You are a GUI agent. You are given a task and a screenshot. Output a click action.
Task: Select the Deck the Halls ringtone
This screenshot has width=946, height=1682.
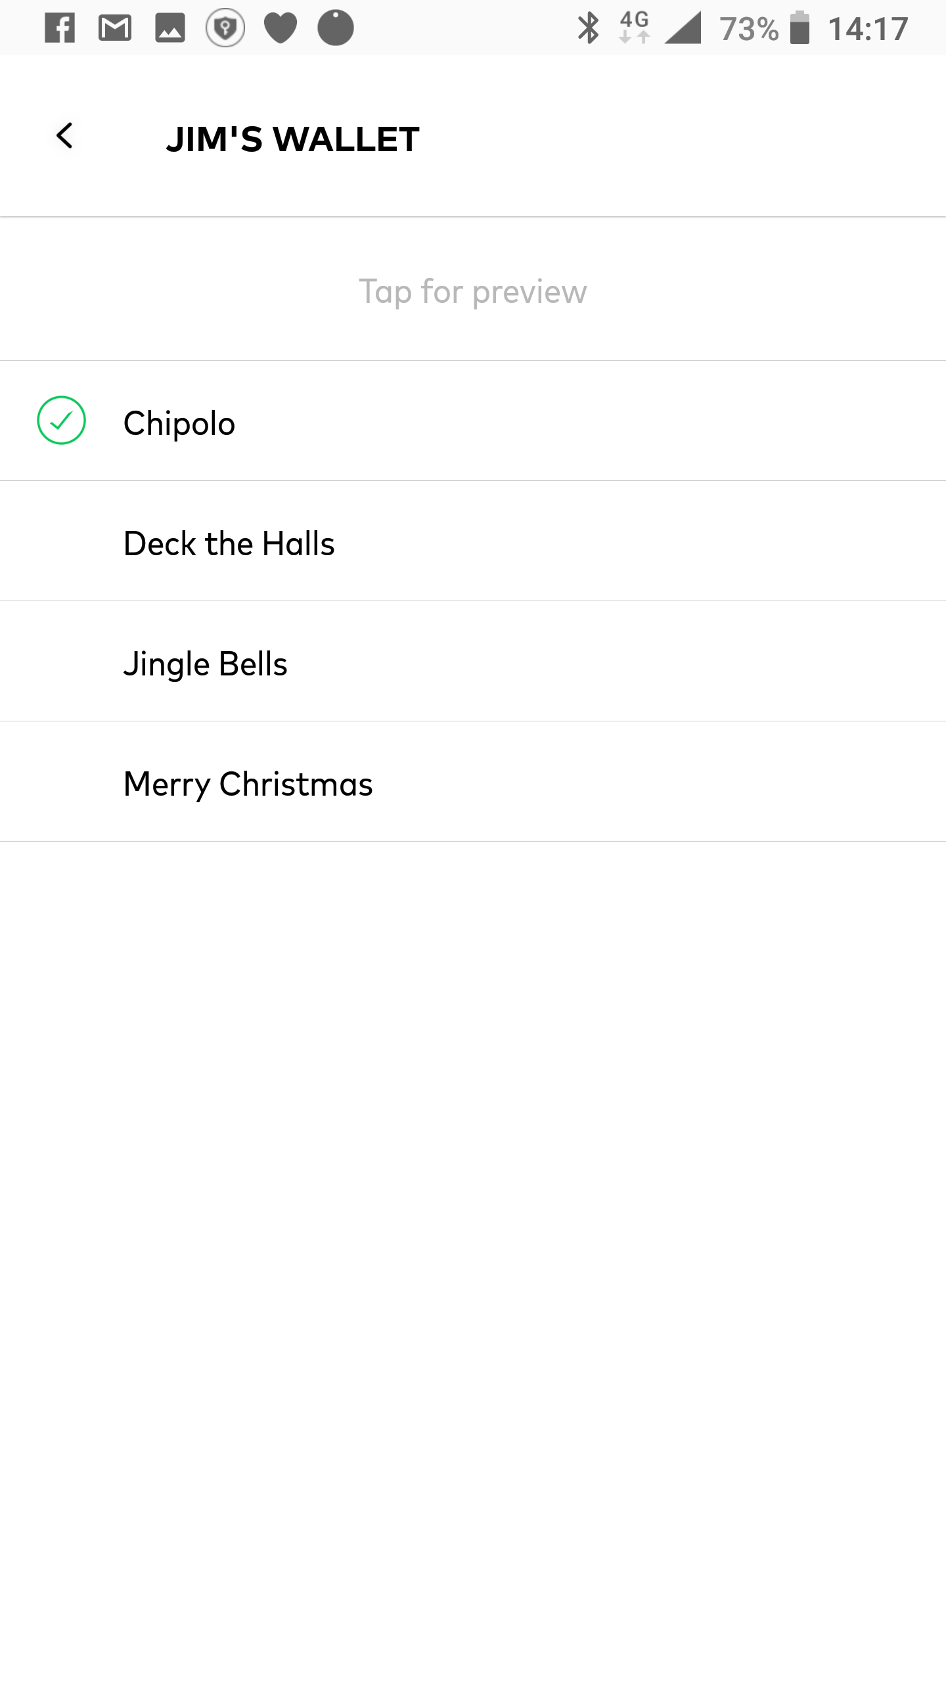point(229,543)
